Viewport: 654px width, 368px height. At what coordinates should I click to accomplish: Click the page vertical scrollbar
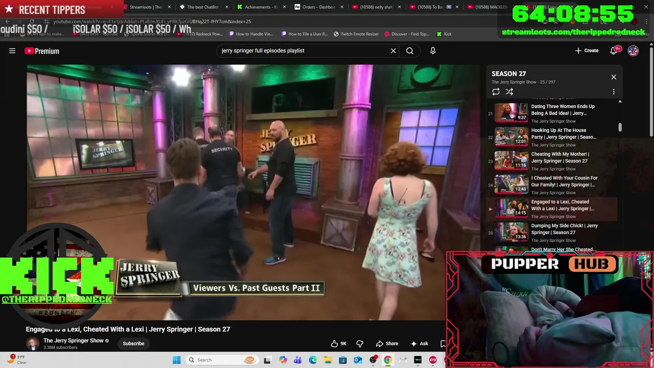(651, 92)
